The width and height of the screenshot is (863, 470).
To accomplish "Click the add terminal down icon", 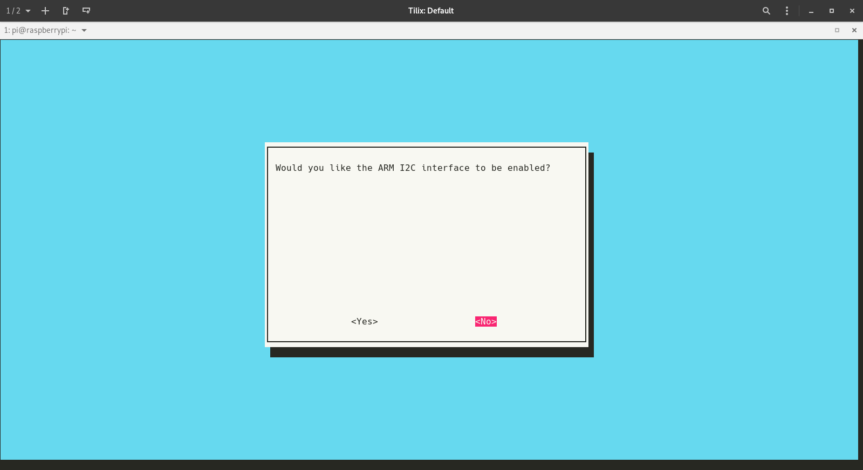I will (86, 11).
